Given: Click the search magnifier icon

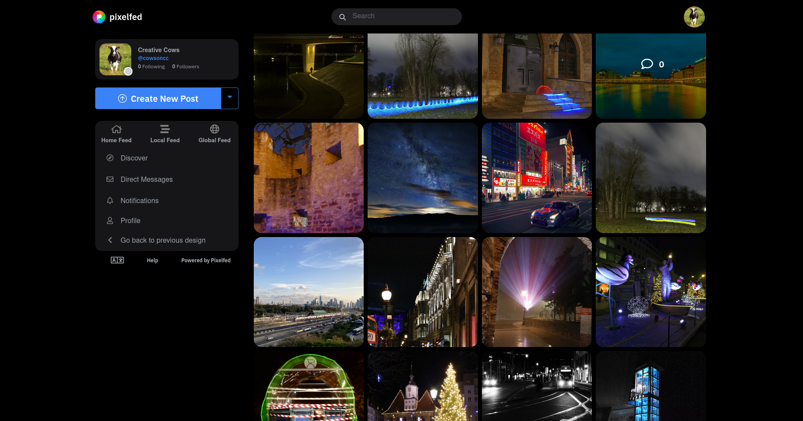Looking at the screenshot, I should [x=342, y=17].
